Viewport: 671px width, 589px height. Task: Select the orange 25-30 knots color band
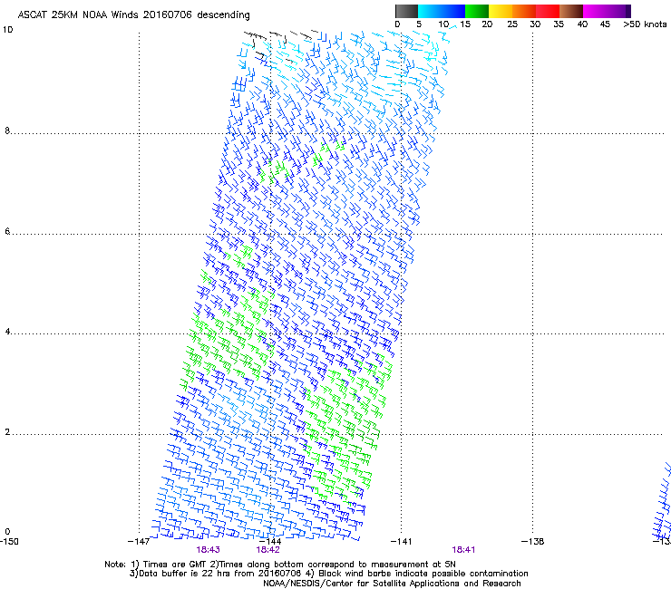pyautogui.click(x=524, y=11)
